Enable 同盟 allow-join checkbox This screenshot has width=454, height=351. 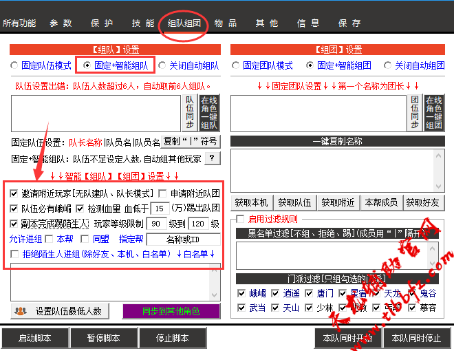(85, 239)
